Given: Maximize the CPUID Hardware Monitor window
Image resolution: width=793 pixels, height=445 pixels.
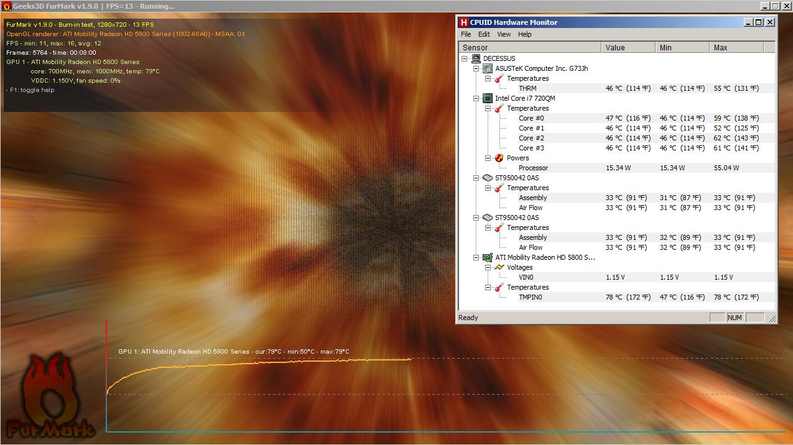Looking at the screenshot, I should [758, 22].
